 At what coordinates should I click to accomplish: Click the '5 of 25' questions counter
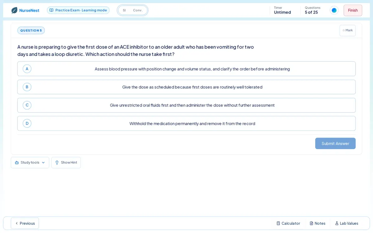(x=311, y=12)
